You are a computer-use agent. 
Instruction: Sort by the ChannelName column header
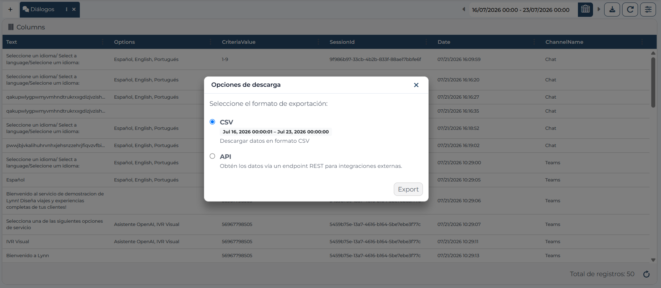(x=564, y=42)
